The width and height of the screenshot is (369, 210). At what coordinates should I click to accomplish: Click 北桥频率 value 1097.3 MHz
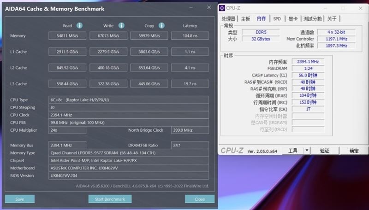(336, 46)
